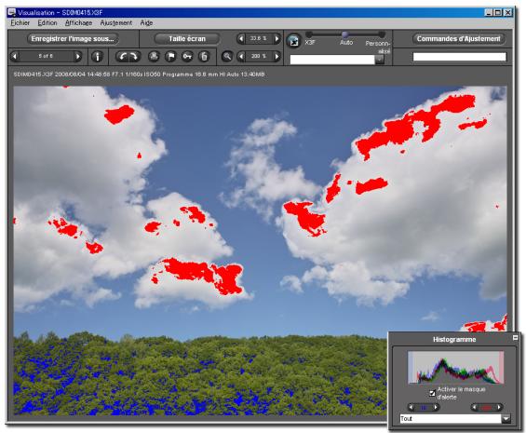Open the Edition menu
The width and height of the screenshot is (526, 433).
coord(47,23)
